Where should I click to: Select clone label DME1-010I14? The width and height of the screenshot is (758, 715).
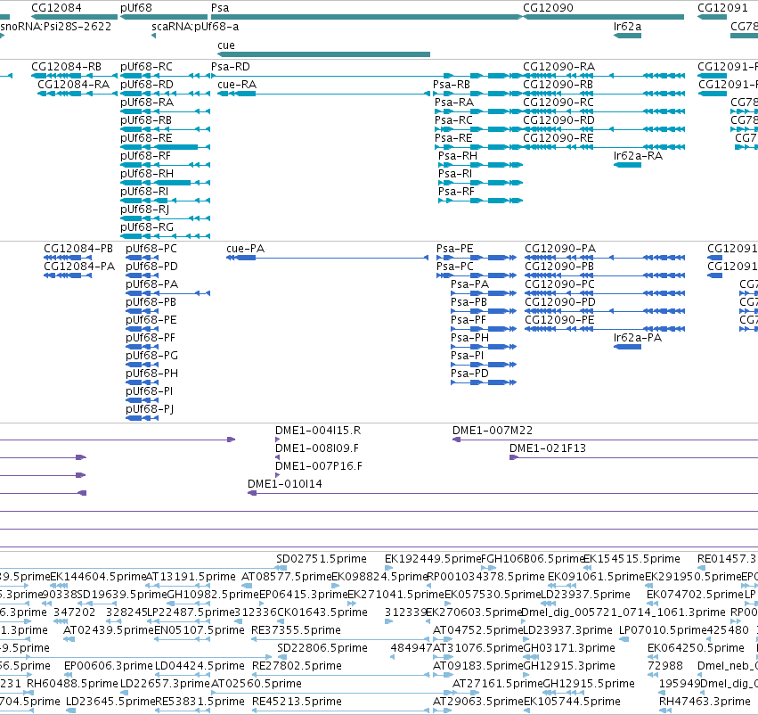[285, 484]
